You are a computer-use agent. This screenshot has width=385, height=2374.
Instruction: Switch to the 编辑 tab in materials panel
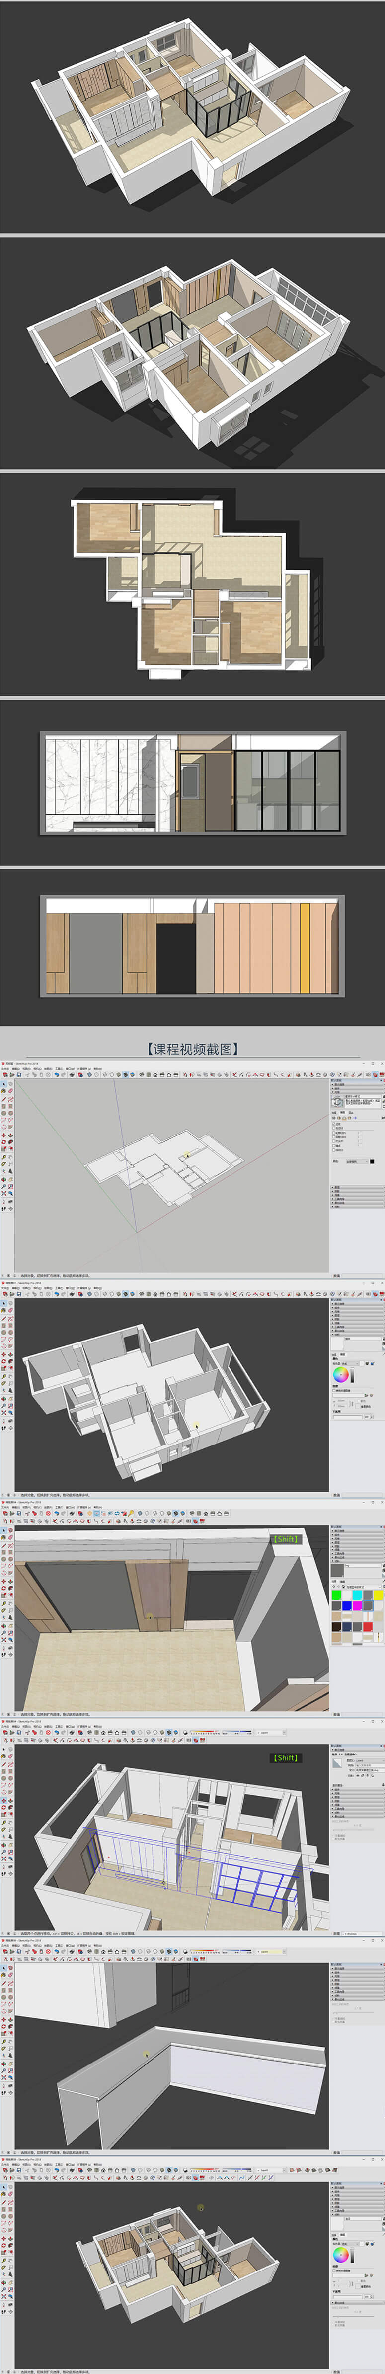tap(343, 1582)
